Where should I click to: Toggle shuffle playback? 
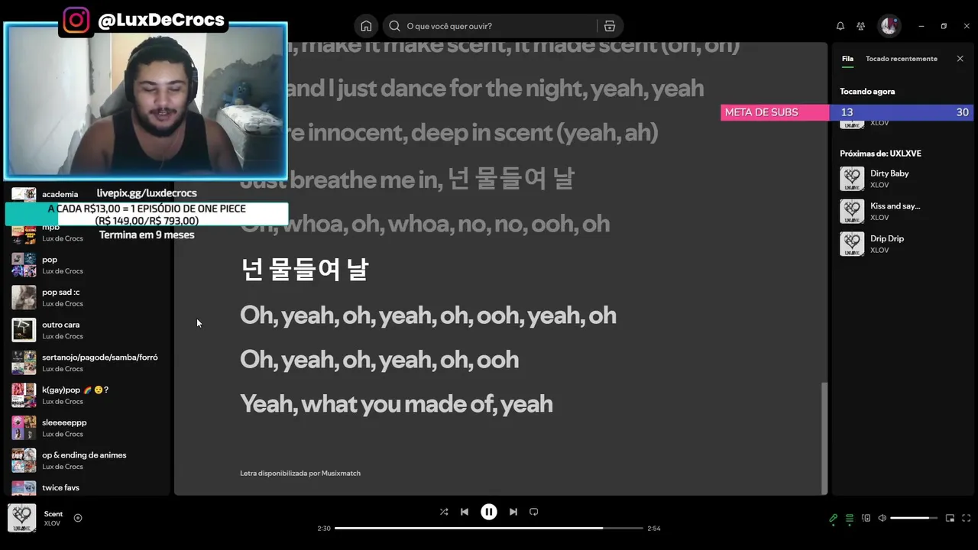(x=444, y=512)
